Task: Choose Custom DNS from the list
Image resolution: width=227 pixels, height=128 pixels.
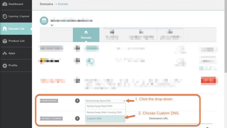Action: (106, 118)
